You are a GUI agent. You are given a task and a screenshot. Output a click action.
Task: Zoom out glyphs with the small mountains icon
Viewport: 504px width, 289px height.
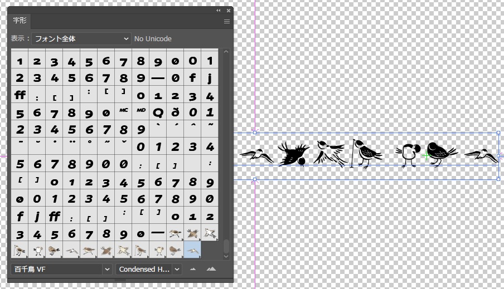click(193, 270)
